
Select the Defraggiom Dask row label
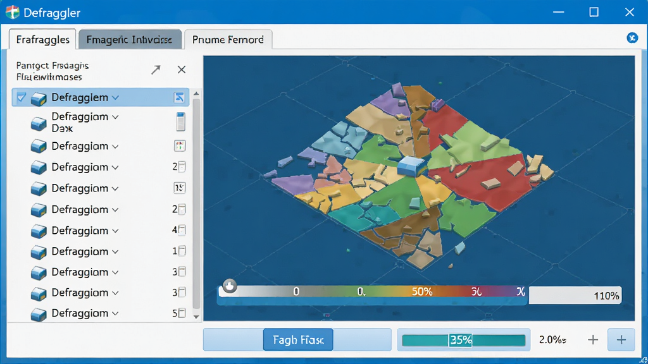(79, 123)
